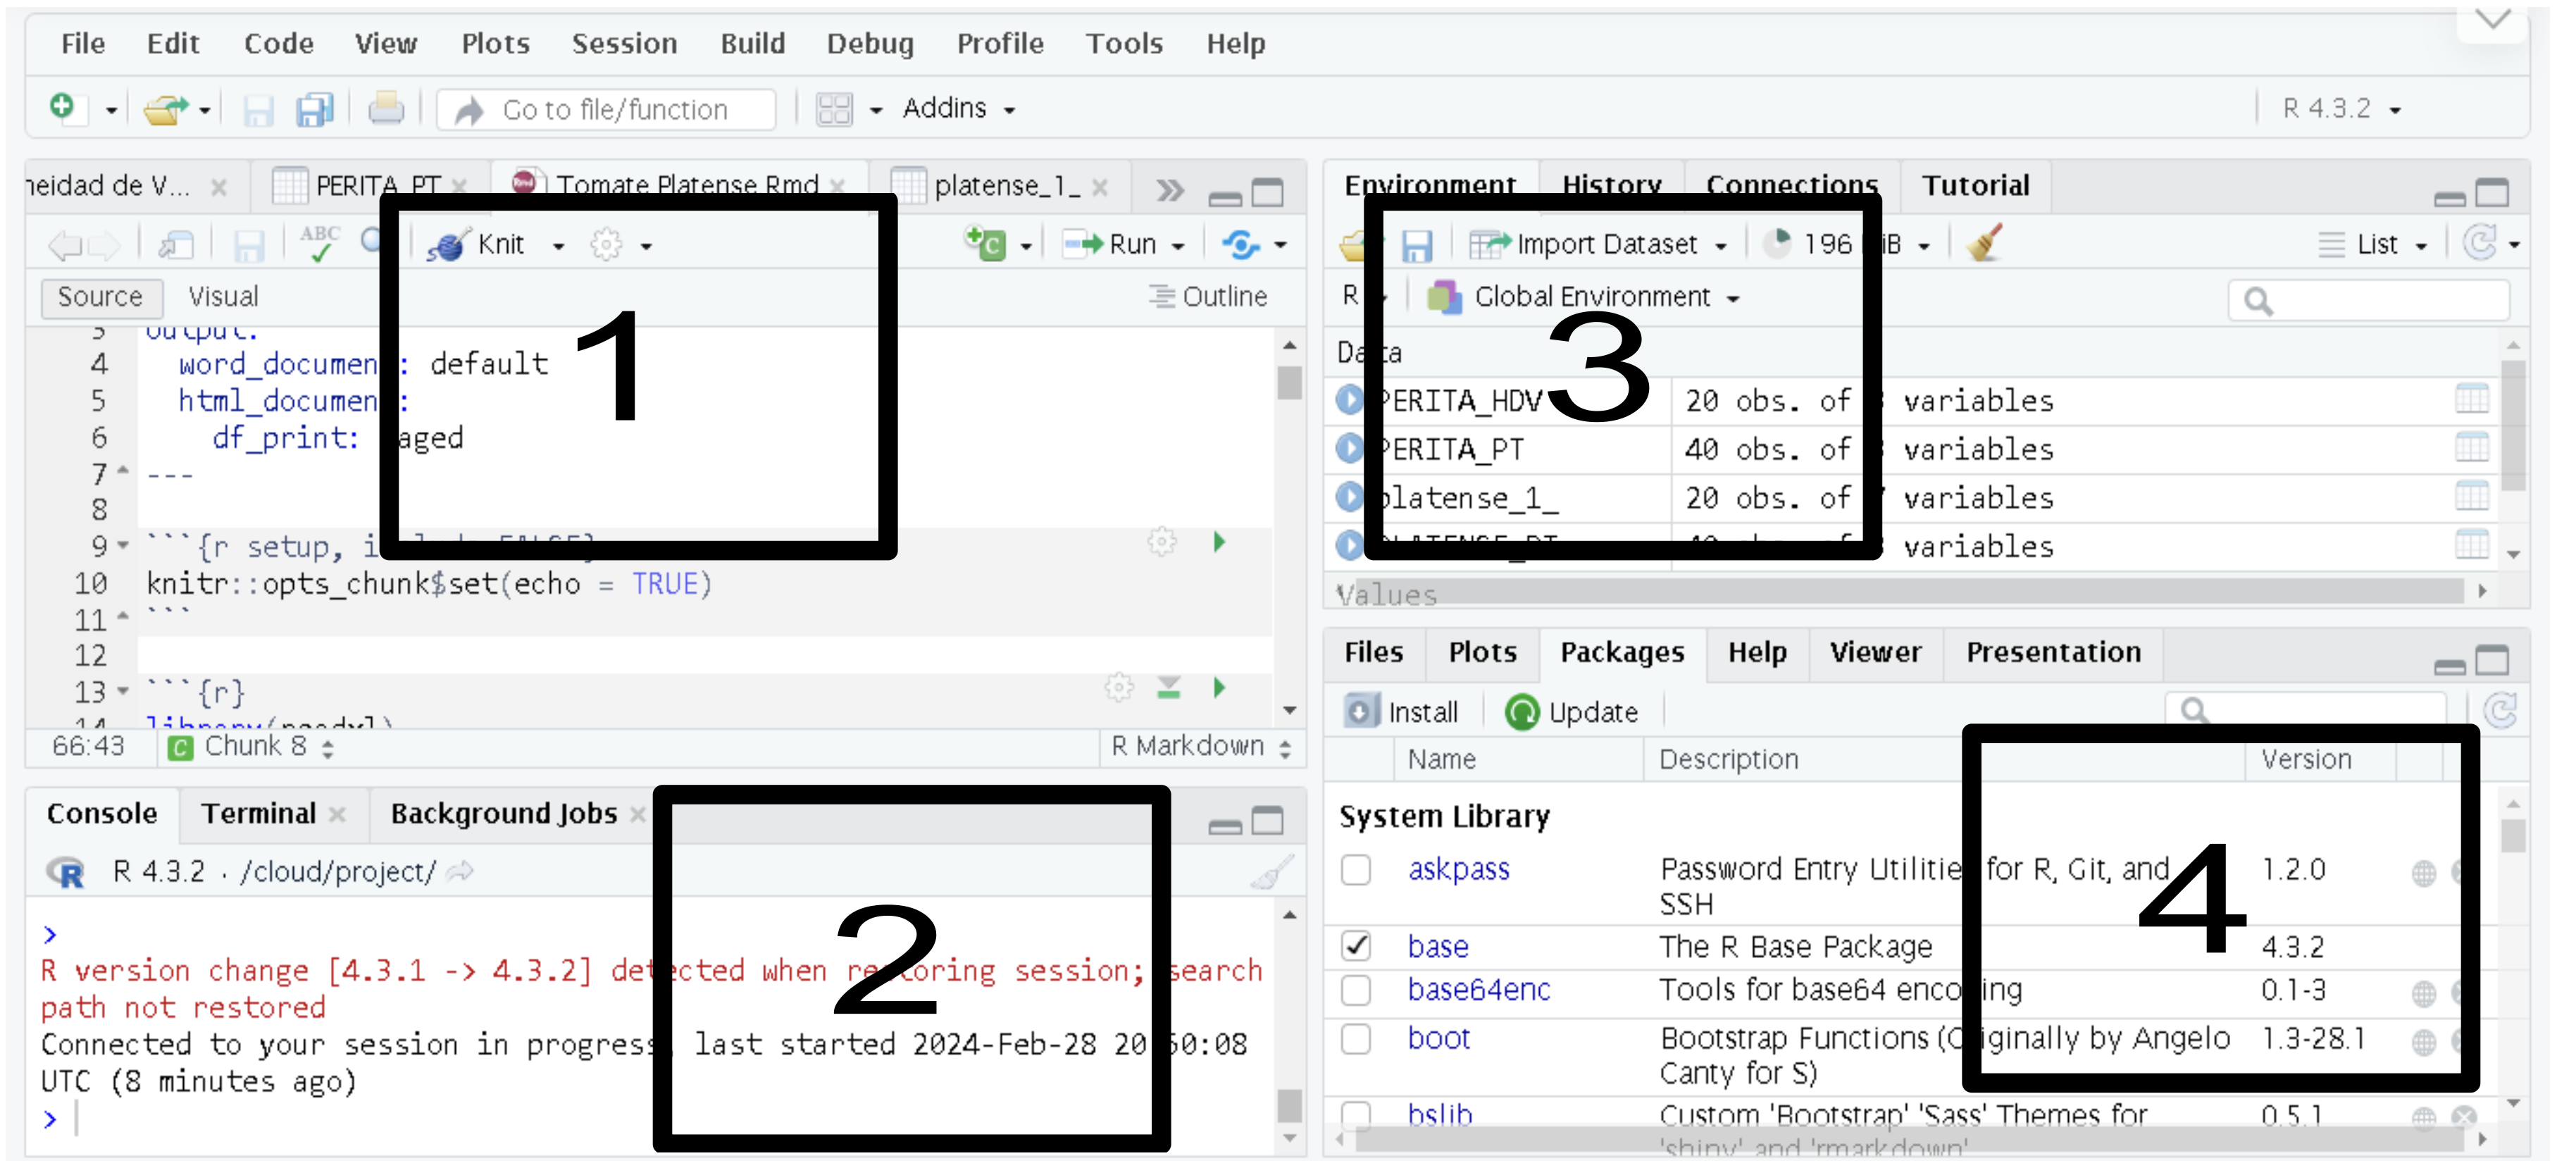Run the setup chunk play arrow

pyautogui.click(x=1220, y=542)
